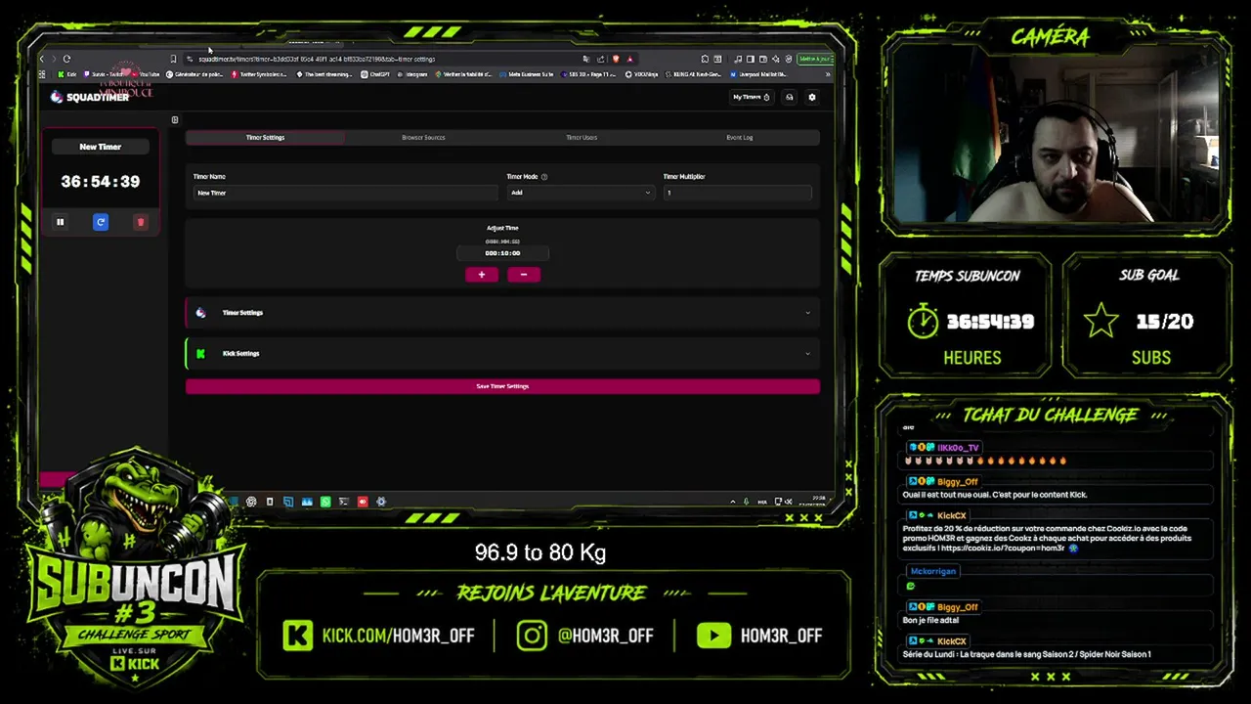The width and height of the screenshot is (1251, 704).
Task: Open WhatsApp from the Windows taskbar
Action: coord(325,502)
